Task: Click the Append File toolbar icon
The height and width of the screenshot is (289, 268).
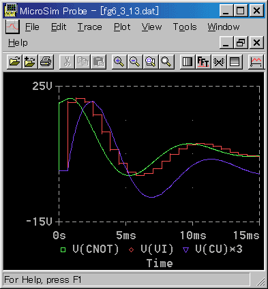Action: tap(30, 62)
